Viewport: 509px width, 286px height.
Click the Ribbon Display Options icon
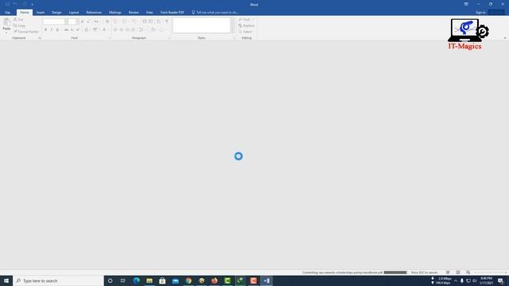tap(466, 4)
